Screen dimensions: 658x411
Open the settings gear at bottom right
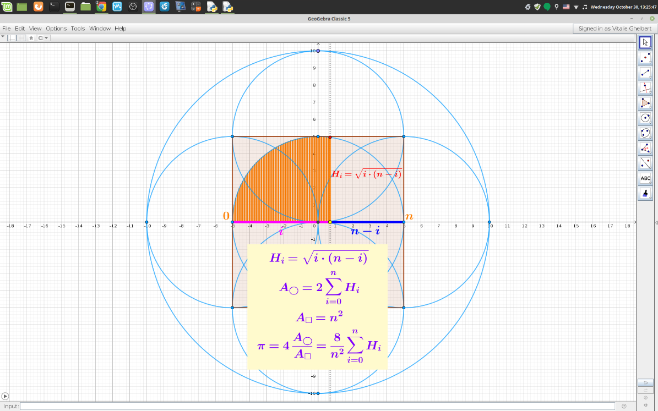pos(645,405)
